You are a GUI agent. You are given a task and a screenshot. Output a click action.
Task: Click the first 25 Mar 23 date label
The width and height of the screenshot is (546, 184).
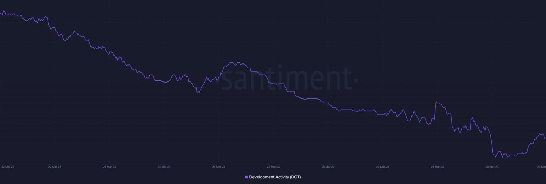coord(219,167)
